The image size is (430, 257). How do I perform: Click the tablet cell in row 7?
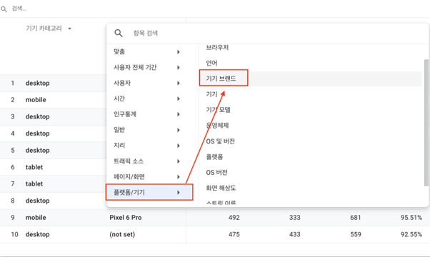click(34, 184)
